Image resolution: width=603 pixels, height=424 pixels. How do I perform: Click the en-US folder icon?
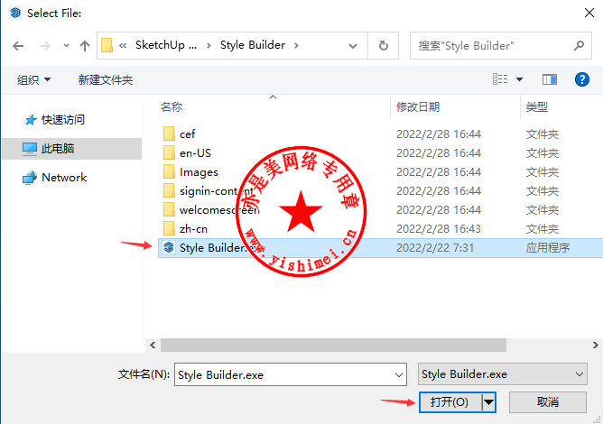coord(169,153)
